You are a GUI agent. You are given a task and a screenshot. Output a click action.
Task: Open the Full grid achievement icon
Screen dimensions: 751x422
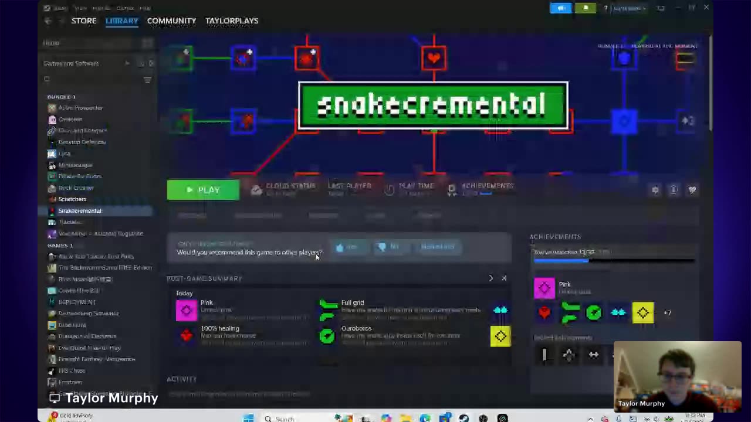coord(328,310)
